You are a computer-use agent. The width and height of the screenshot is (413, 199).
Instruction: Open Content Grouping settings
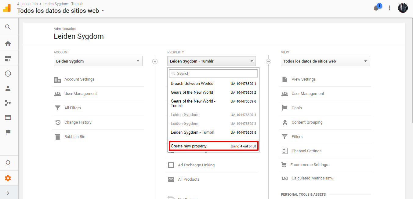307,122
